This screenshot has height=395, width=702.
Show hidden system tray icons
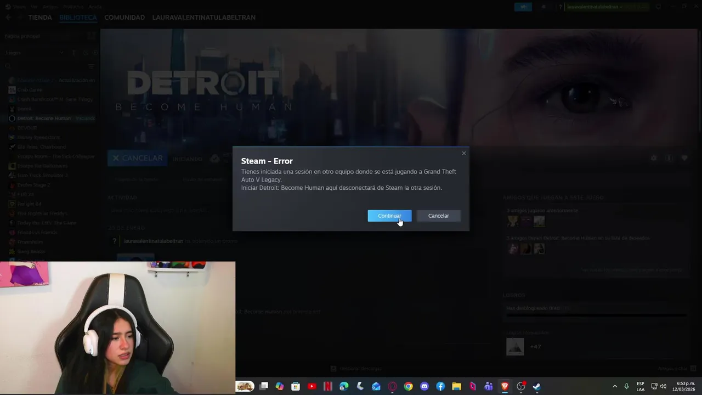click(x=615, y=386)
